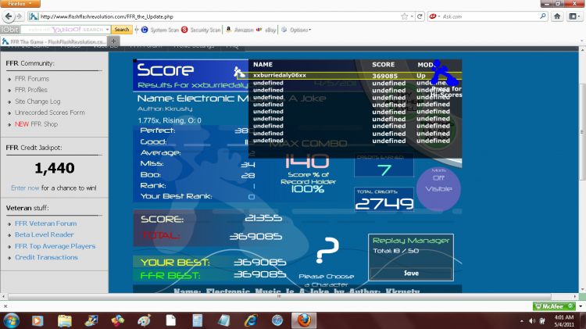Open the search engine selector dropdown
586x329 pixels.
tap(434, 16)
